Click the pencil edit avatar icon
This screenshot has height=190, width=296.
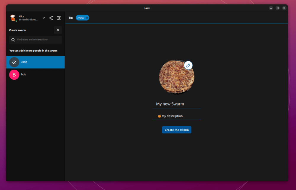(188, 66)
